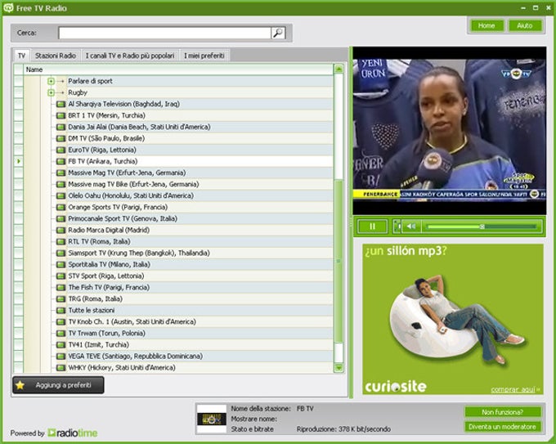The image size is (556, 444).
Task: Select VEGA TEVE (Santiago, Repubblica Dominicana)
Action: (x=136, y=356)
